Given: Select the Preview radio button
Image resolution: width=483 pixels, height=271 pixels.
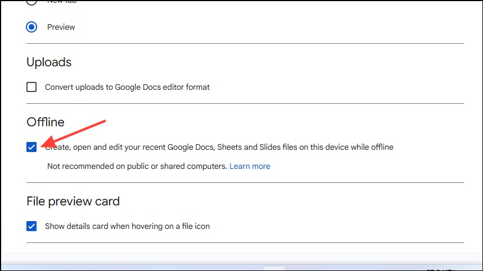Looking at the screenshot, I should pyautogui.click(x=31, y=27).
